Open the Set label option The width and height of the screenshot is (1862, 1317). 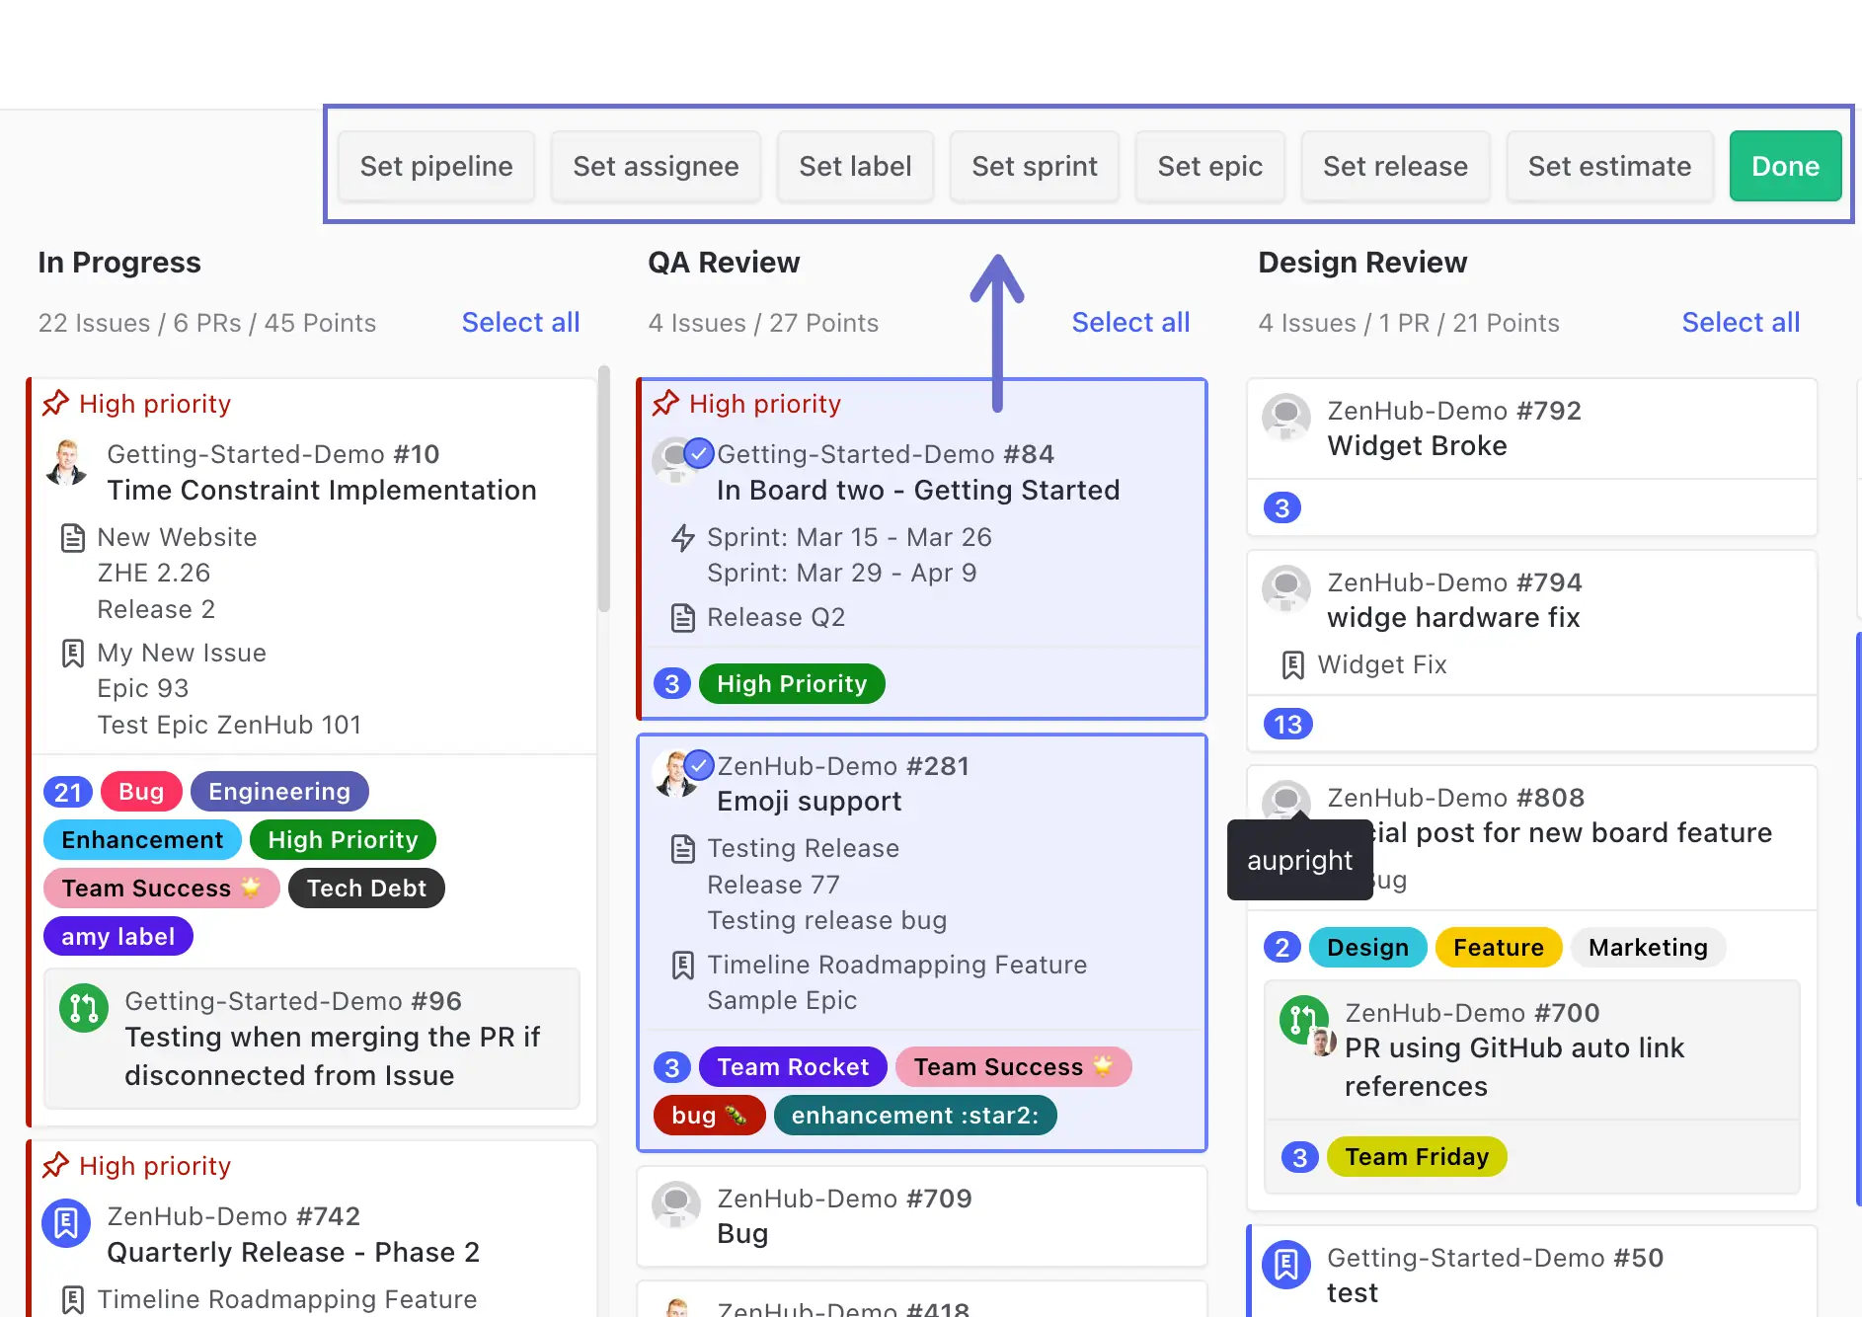point(855,166)
